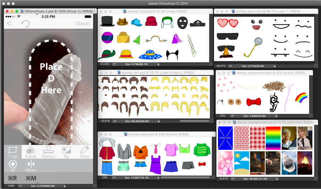Select the shark background thumbnail
The image size is (321, 189).
tap(289, 163)
